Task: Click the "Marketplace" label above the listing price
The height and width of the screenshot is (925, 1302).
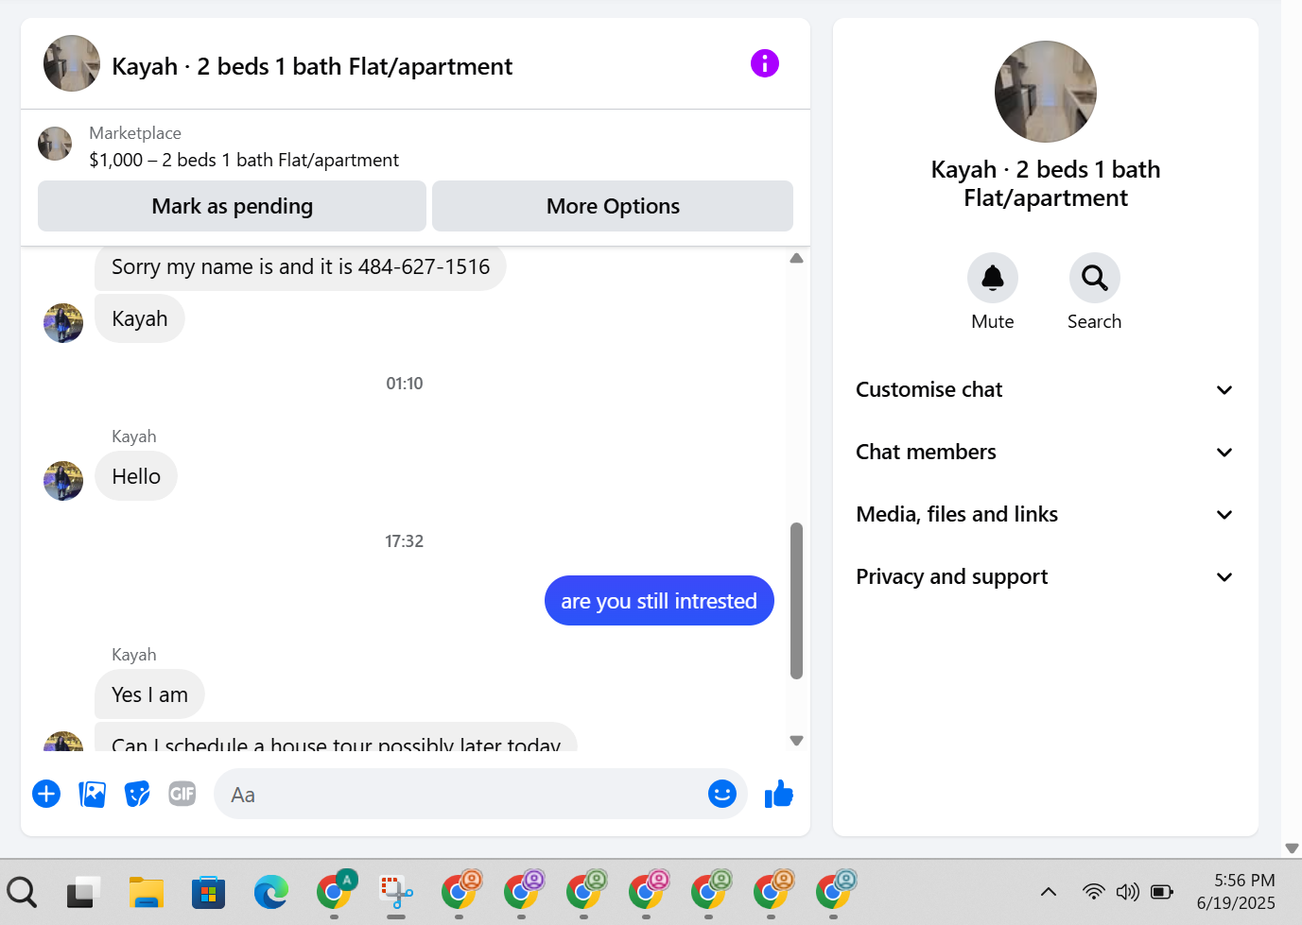Action: [135, 133]
